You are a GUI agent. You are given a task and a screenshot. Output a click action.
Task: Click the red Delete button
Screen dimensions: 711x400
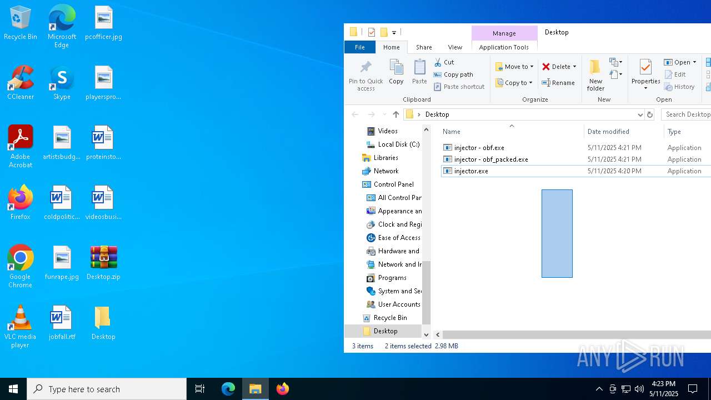[557, 67]
